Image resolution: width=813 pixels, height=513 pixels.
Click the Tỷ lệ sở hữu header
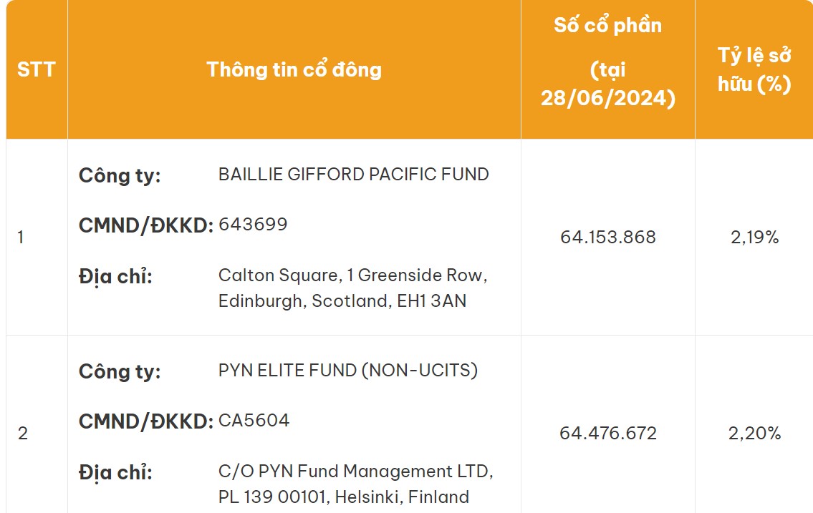coord(754,69)
